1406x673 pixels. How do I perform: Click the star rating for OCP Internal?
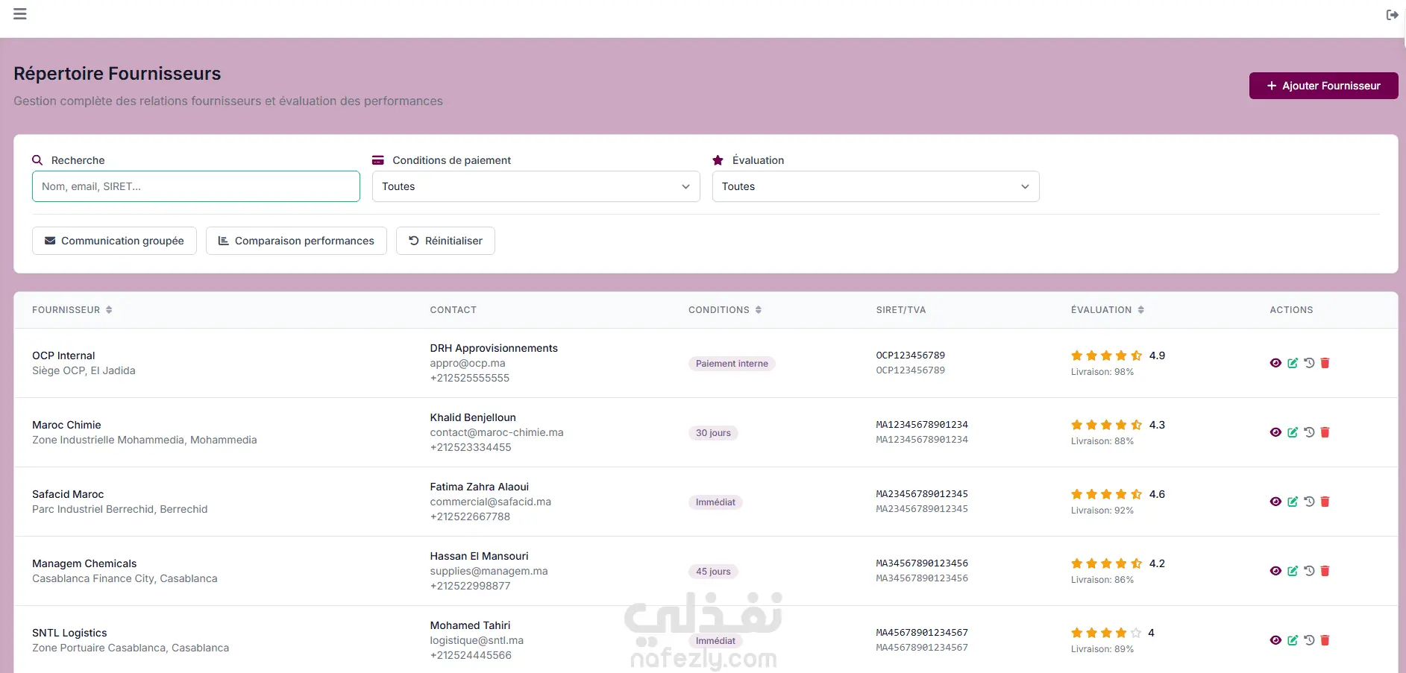pyautogui.click(x=1106, y=356)
